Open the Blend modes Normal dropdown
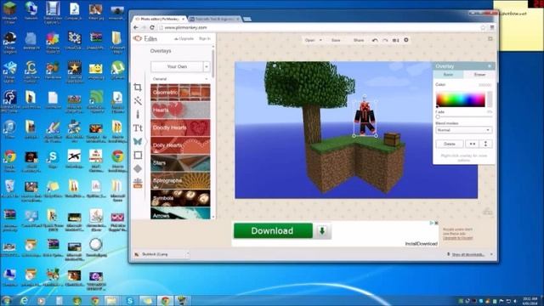The height and width of the screenshot is (306, 544). (463, 130)
